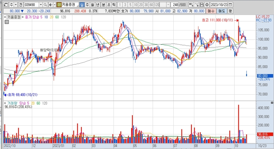Click the 호가 quote label

125,11
